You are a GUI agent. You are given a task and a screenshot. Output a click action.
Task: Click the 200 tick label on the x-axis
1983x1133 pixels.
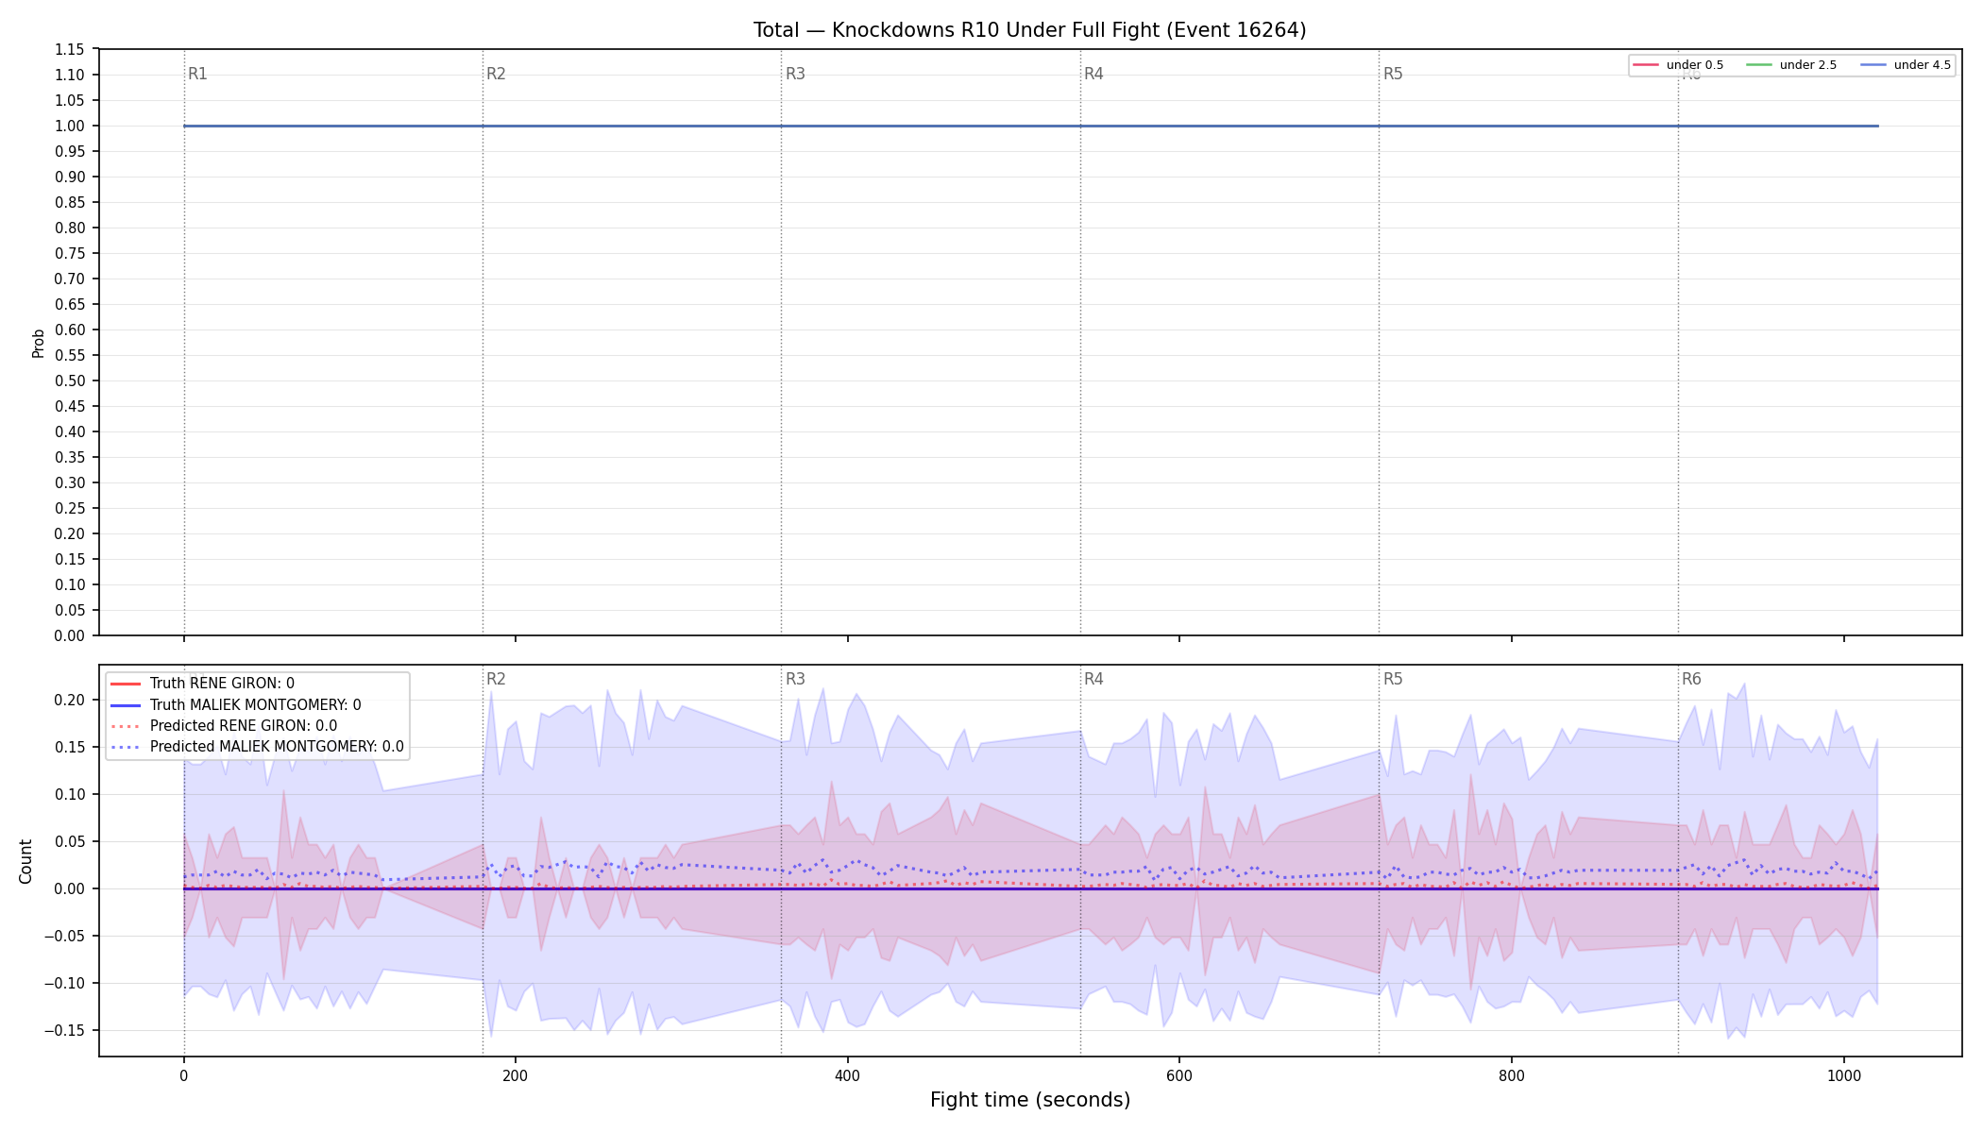point(516,1075)
